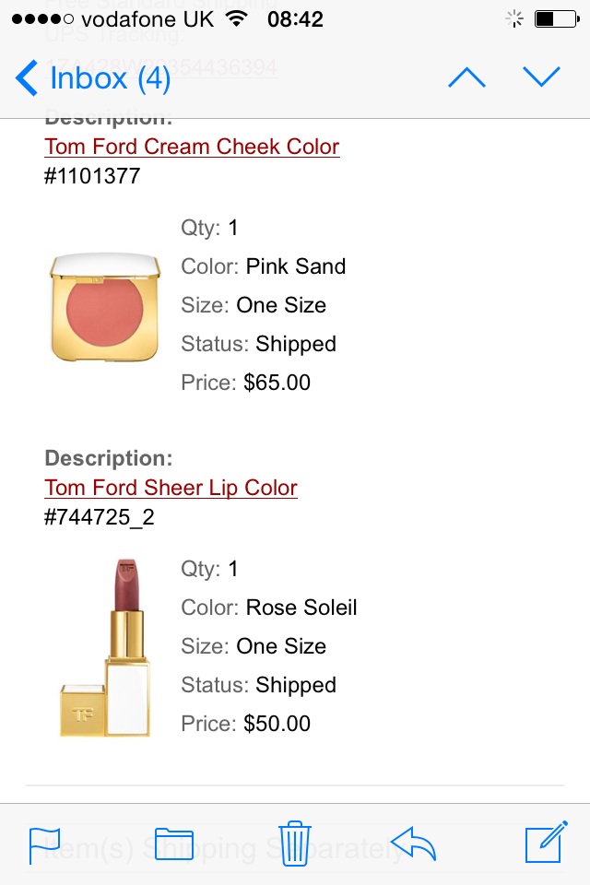
Task: Compose a new message
Action: pyautogui.click(x=546, y=842)
